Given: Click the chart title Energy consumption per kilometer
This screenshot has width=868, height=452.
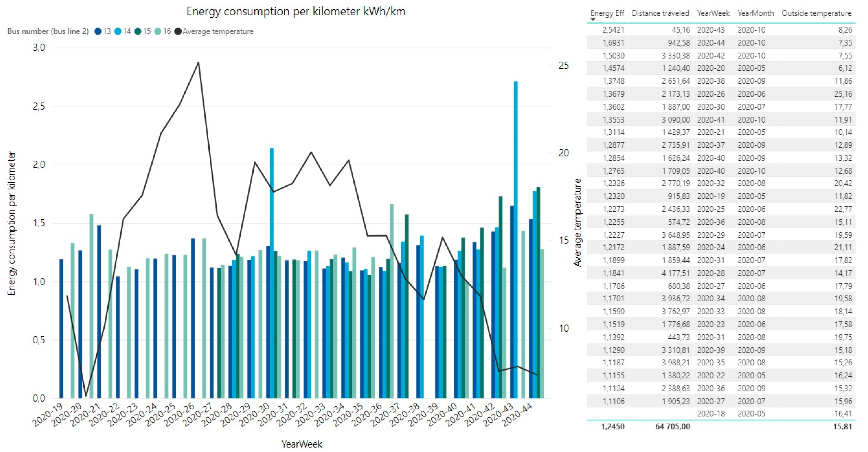Looking at the screenshot, I should coord(296,11).
